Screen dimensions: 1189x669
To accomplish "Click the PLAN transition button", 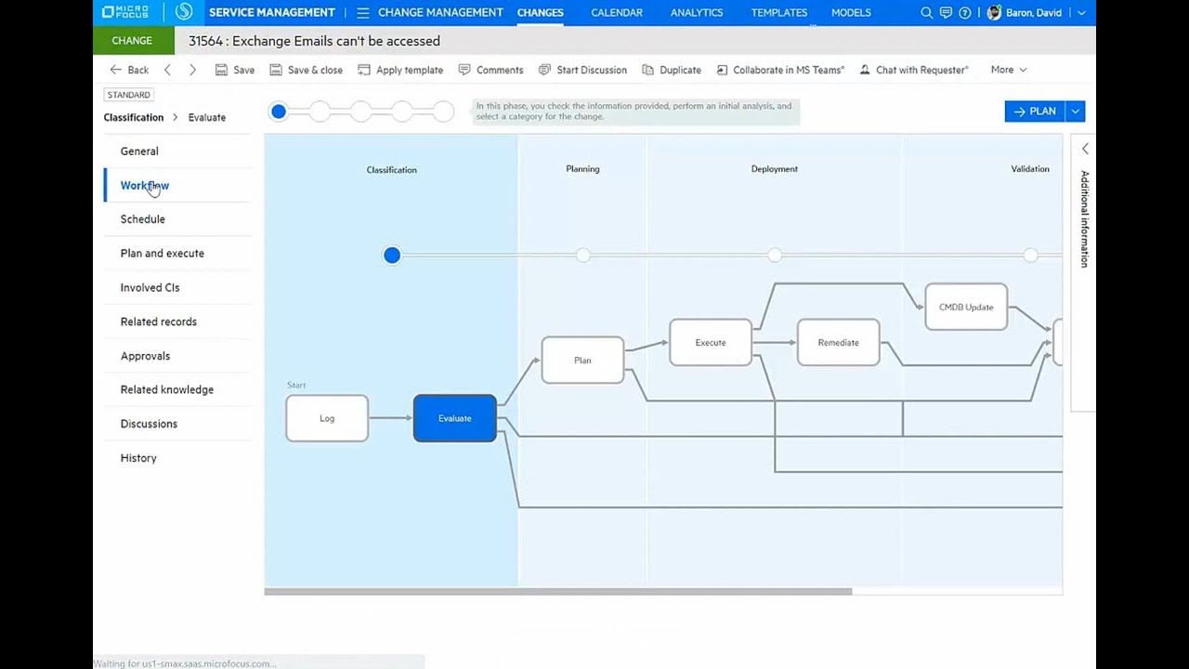I will (1035, 111).
